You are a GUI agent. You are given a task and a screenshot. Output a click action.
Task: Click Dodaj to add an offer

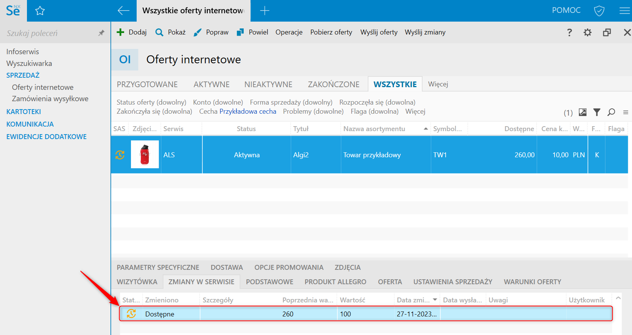coord(131,32)
